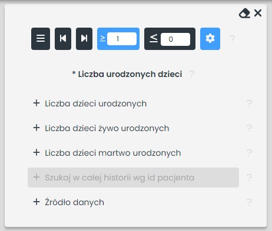272x231 pixels.
Task: Open settings with the gear button
Action: click(210, 39)
